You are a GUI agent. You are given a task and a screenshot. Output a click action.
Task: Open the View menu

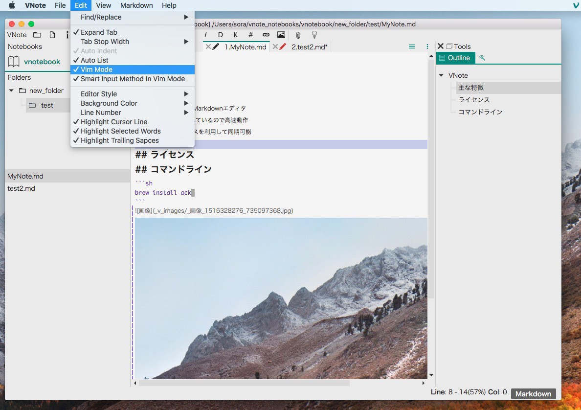103,5
